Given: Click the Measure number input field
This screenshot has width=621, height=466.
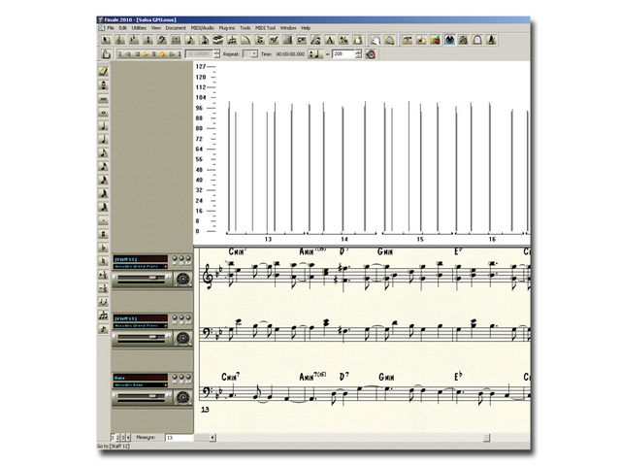Looking at the screenshot, I should 179,438.
